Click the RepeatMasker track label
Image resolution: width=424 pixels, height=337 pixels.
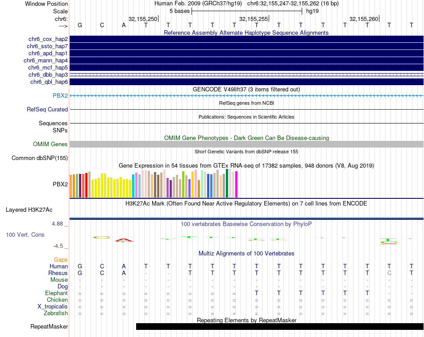tap(49, 326)
